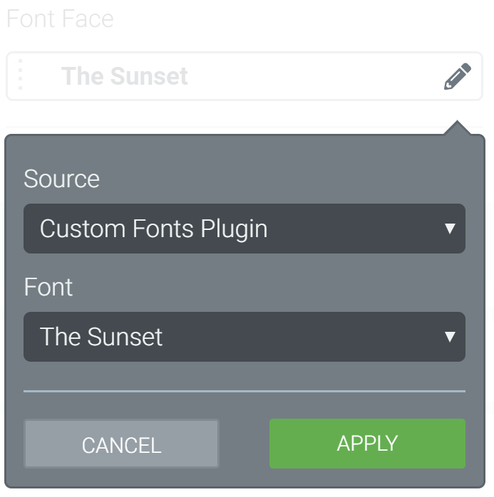
Task: Click the Font dropdown arrow
Action: pos(450,337)
